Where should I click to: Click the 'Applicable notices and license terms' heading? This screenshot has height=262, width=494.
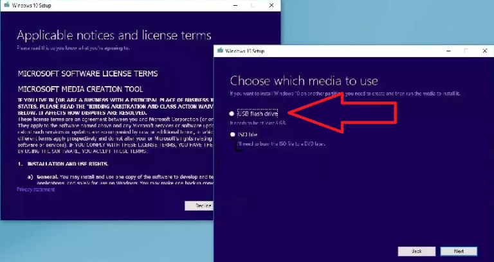coord(114,35)
